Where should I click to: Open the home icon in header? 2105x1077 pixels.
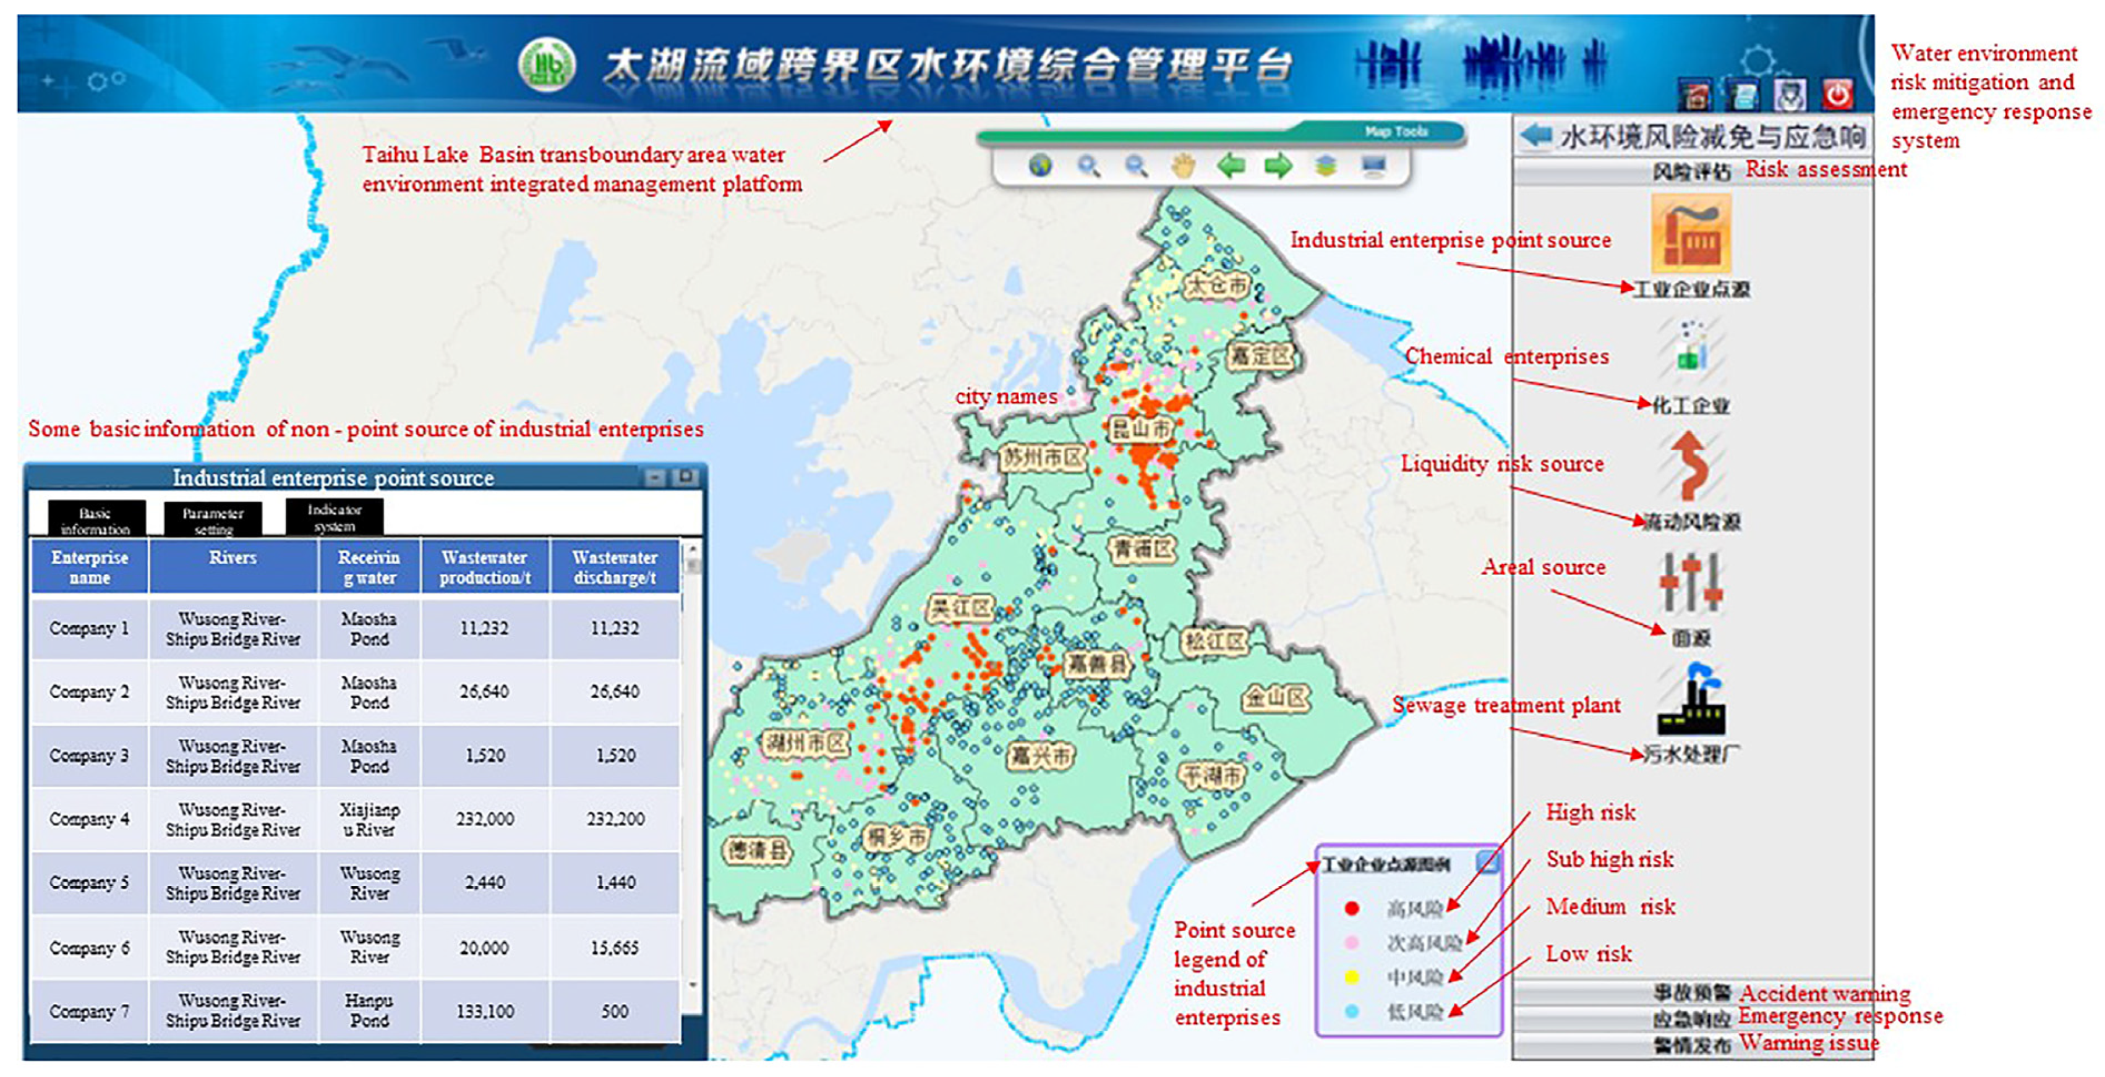click(x=1696, y=96)
